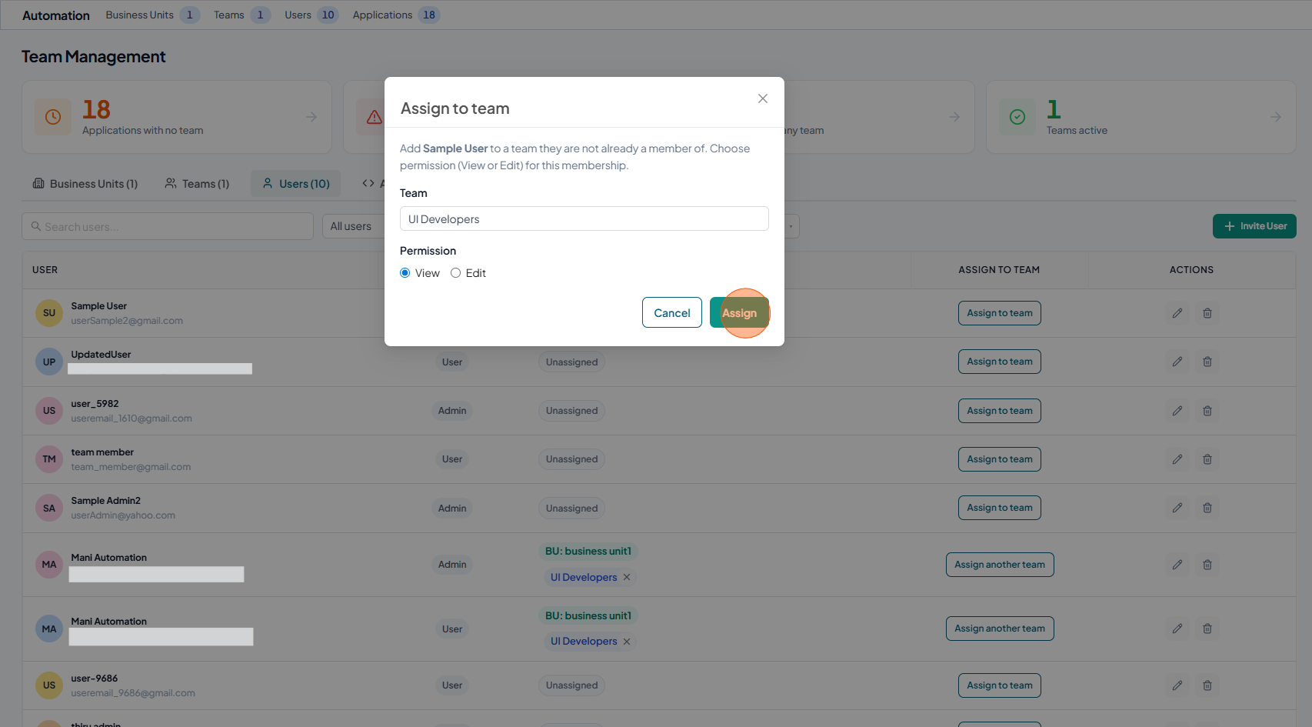Click the SU avatar for Sample User
The image size is (1312, 727).
pyautogui.click(x=49, y=313)
